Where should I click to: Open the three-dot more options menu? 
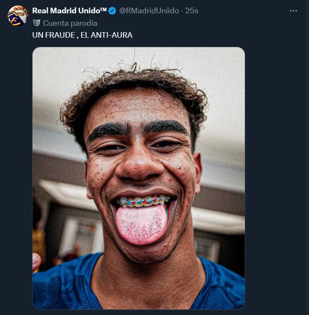click(x=293, y=11)
